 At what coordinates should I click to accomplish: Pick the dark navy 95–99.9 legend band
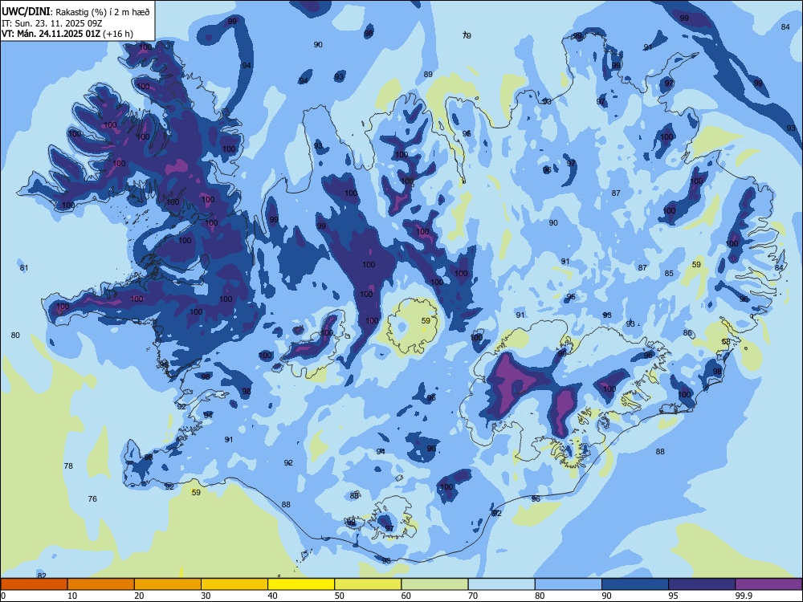point(702,584)
